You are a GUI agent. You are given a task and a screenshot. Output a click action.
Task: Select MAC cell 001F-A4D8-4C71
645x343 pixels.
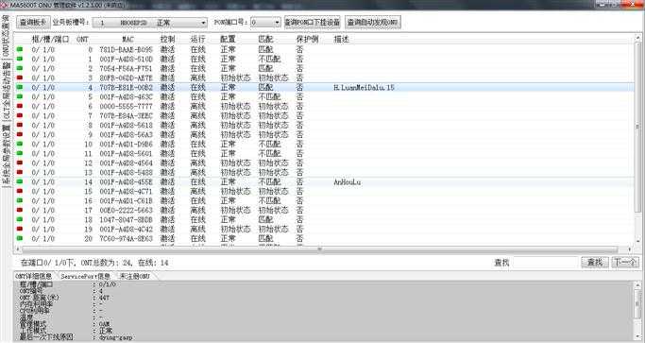[126, 192]
